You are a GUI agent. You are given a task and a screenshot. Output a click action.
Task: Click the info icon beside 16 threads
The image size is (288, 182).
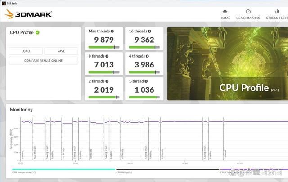pos(150,31)
